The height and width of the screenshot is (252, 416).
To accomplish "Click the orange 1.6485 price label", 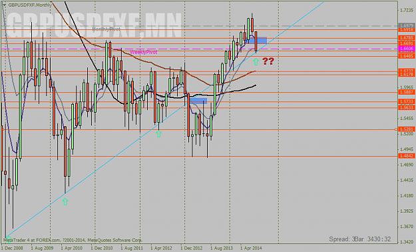I will [x=407, y=56].
